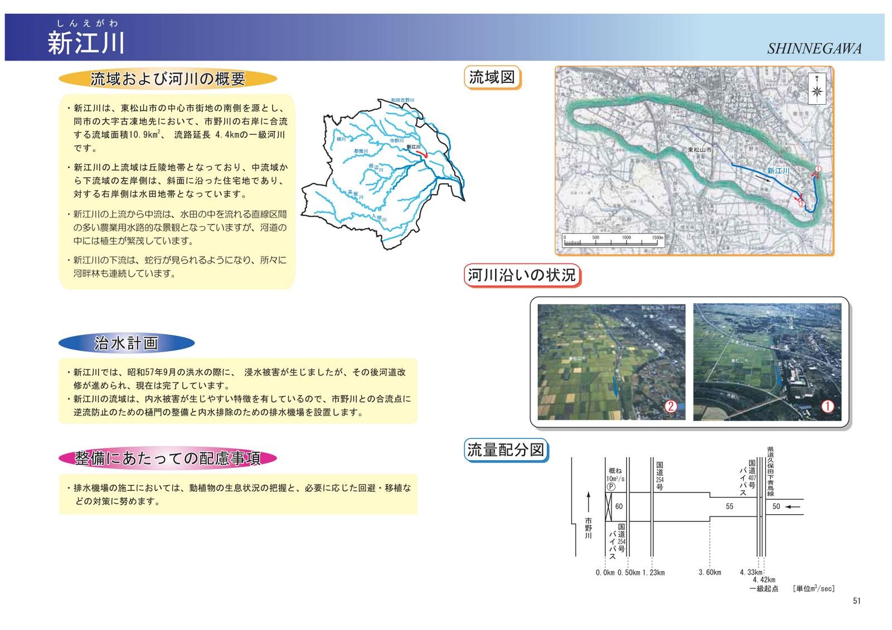Select the 流域図 heading label
Image resolution: width=892 pixels, height=630 pixels.
[492, 77]
